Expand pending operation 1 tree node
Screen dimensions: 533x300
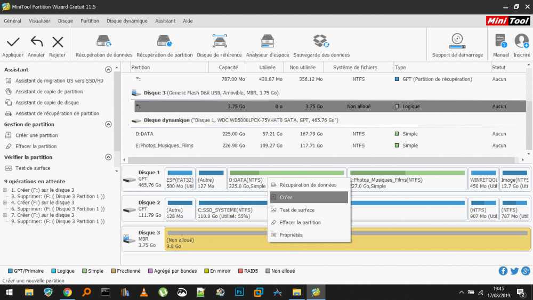click(5, 190)
